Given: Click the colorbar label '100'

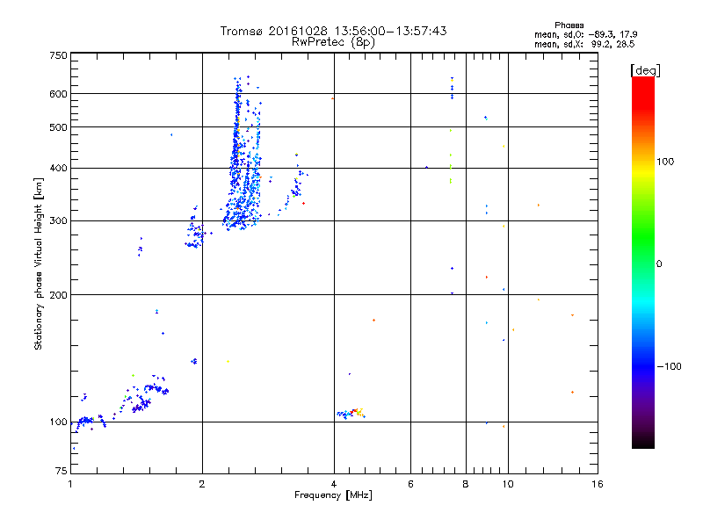Looking at the screenshot, I should [x=665, y=162].
